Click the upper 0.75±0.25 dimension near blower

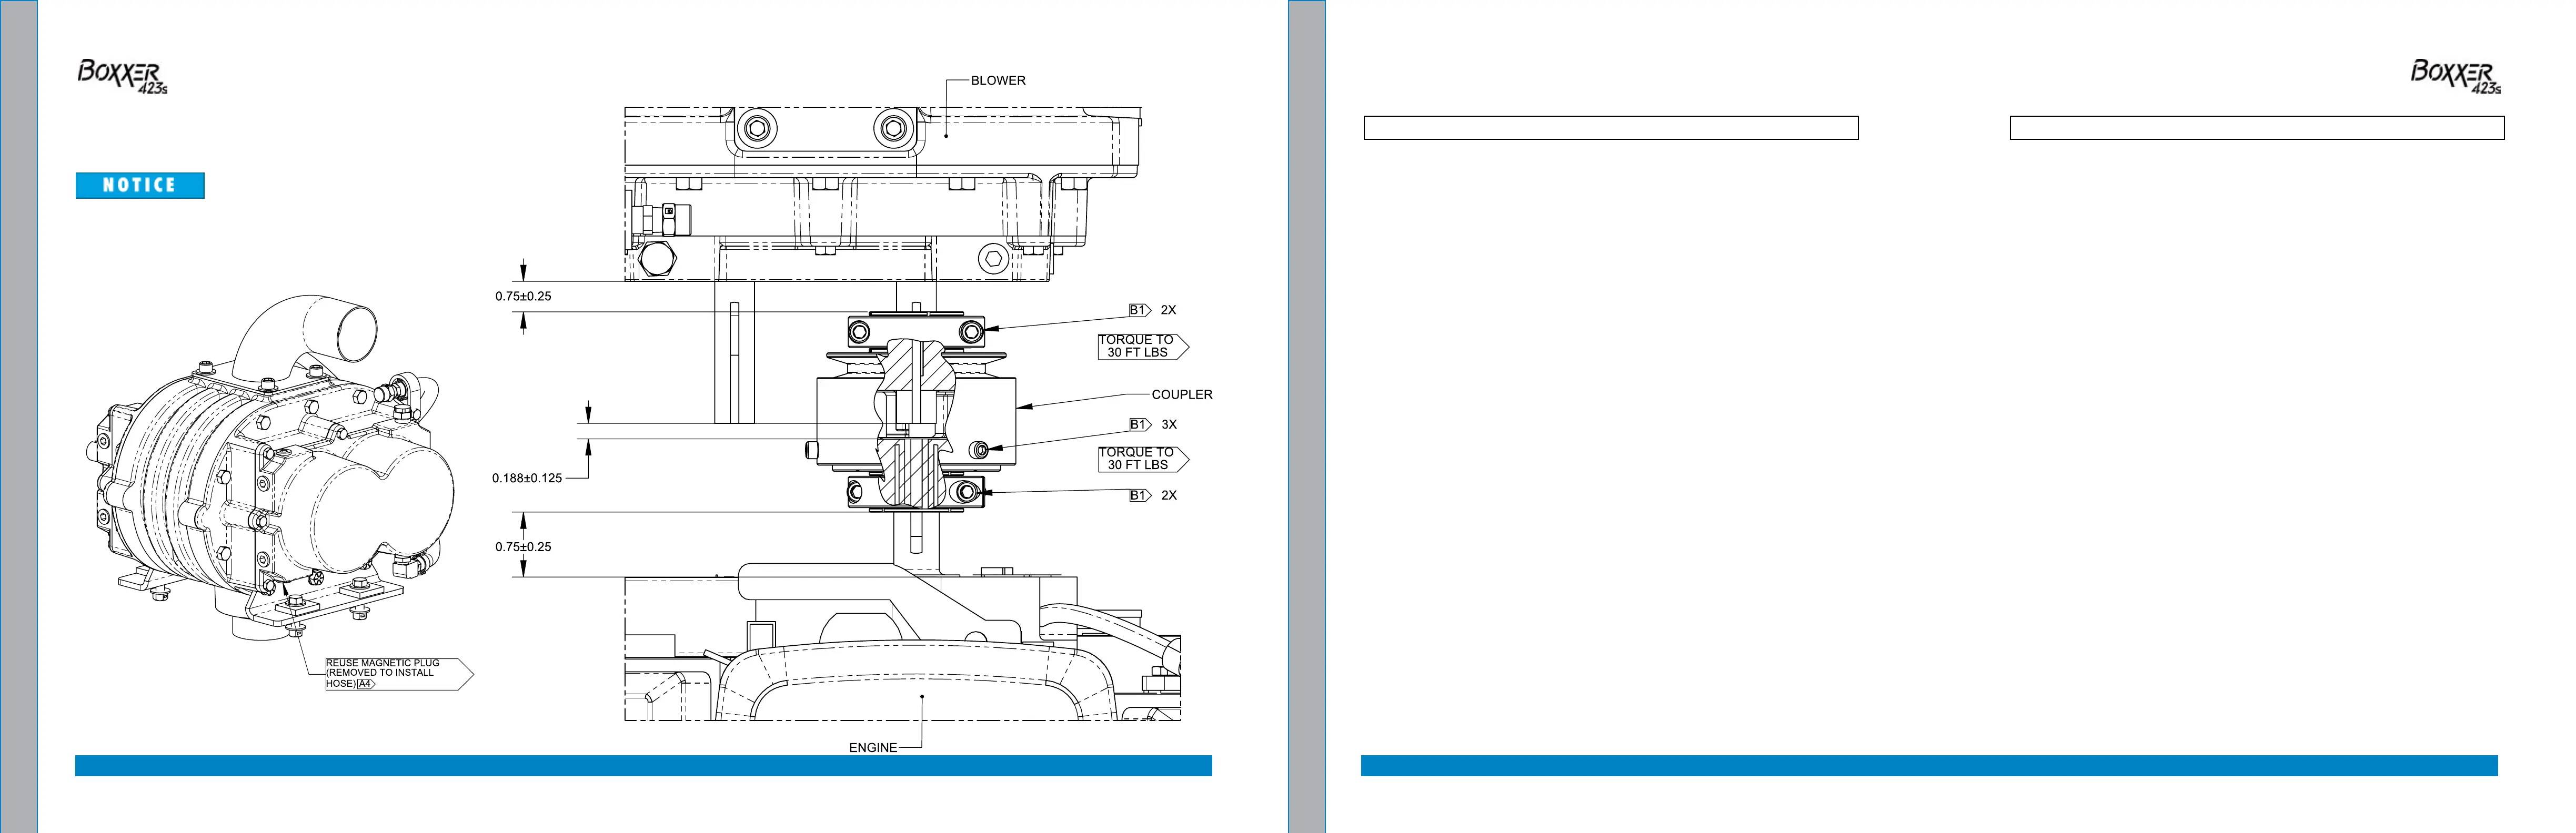coord(523,296)
